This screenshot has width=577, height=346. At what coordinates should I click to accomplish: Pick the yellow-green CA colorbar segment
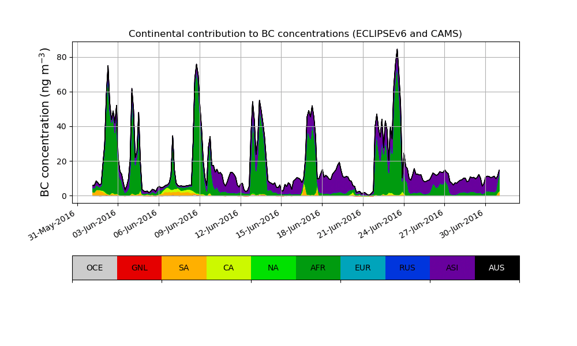pyautogui.click(x=228, y=268)
